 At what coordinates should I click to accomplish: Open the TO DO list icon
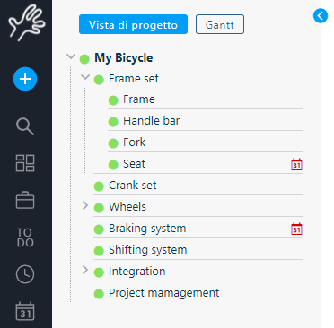coord(25,237)
